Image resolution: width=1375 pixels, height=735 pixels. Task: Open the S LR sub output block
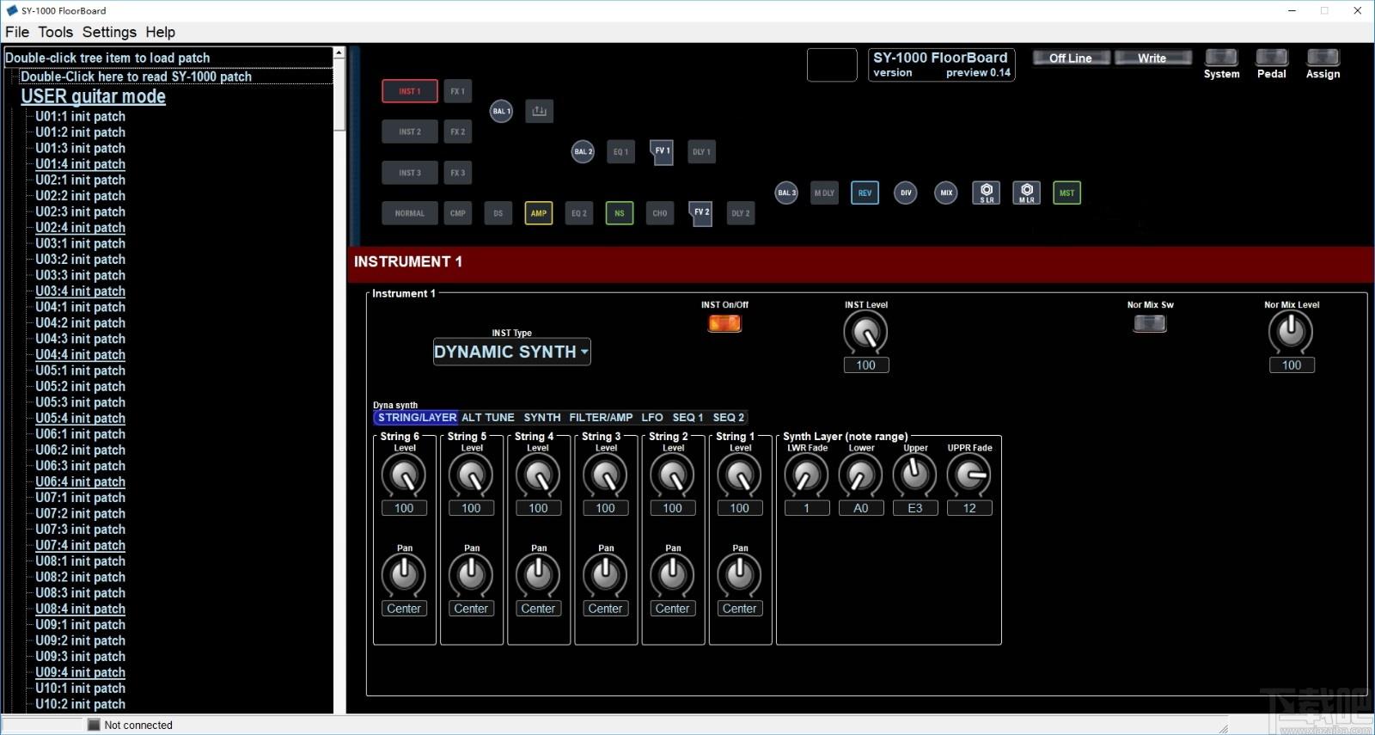987,193
